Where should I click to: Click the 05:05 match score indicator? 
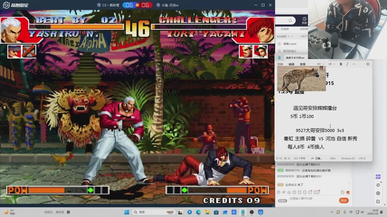pos(137,5)
